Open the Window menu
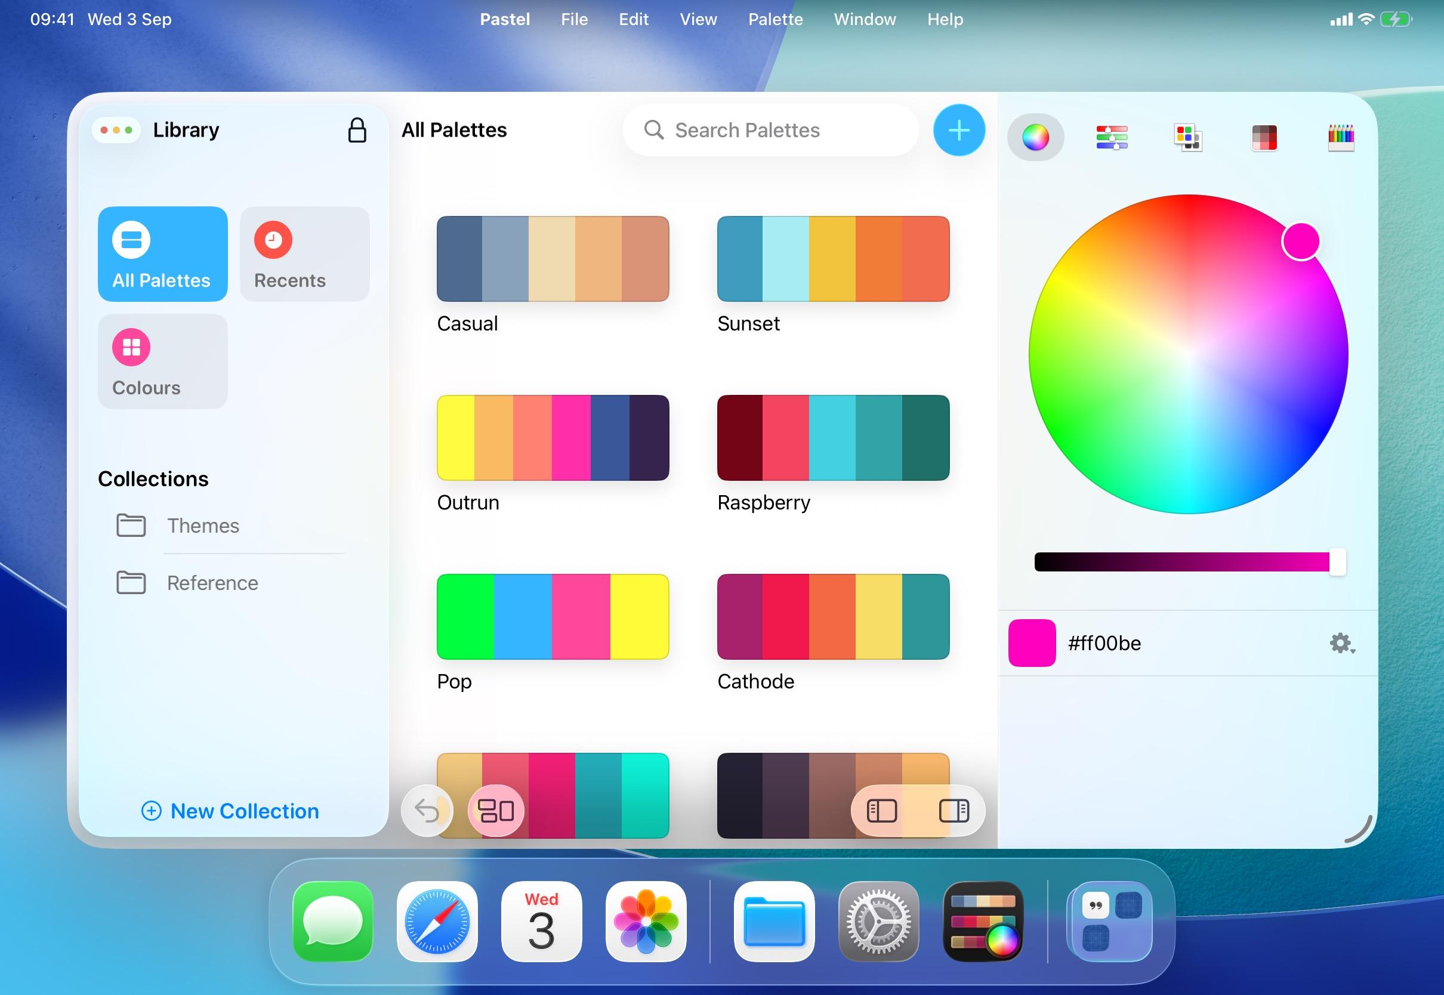 (x=865, y=19)
